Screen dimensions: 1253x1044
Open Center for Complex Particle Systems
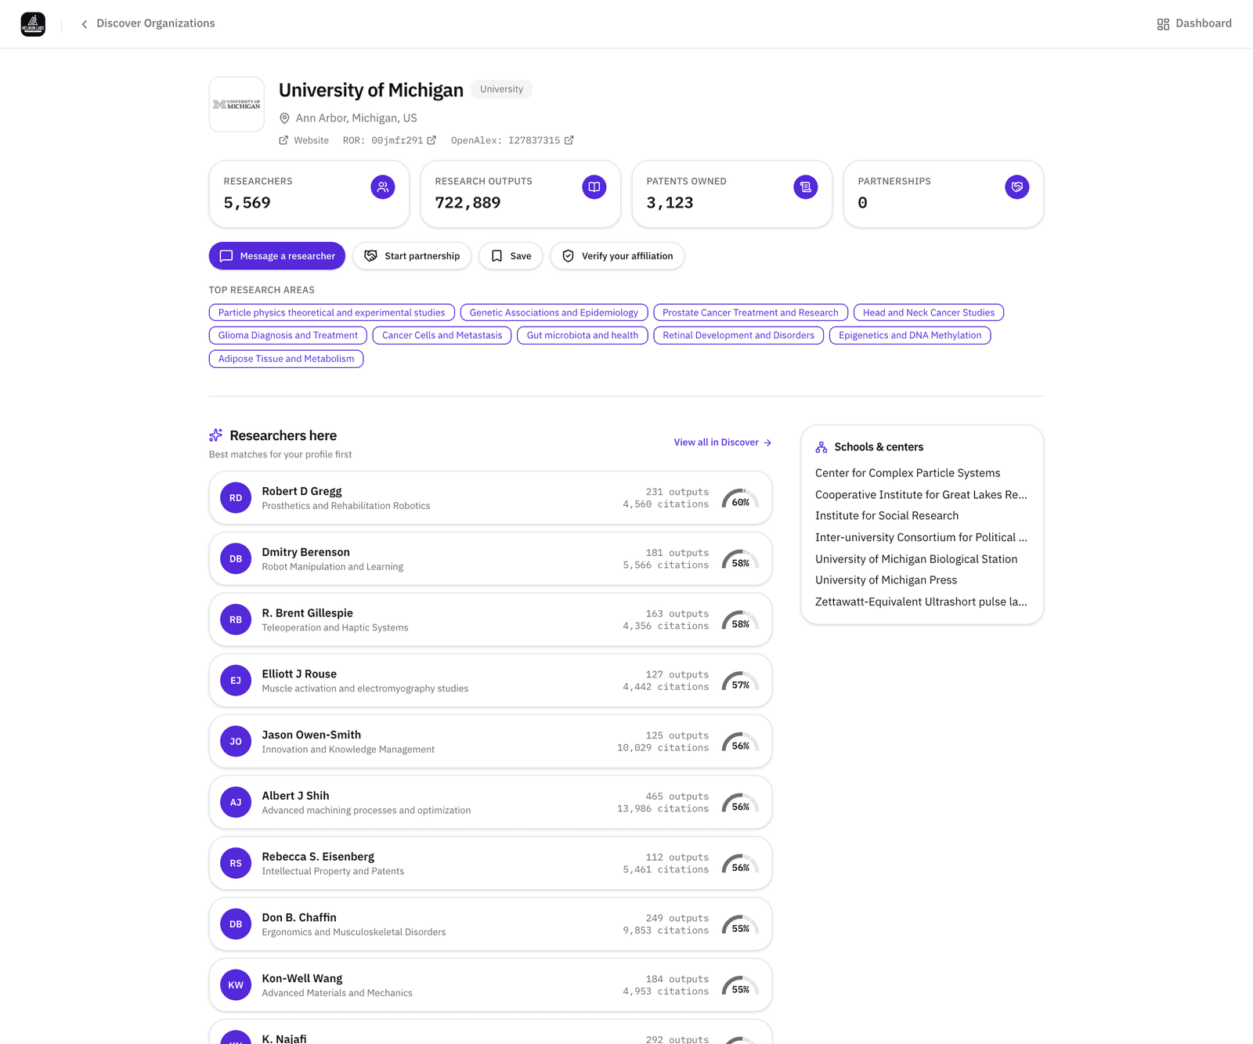point(908,473)
